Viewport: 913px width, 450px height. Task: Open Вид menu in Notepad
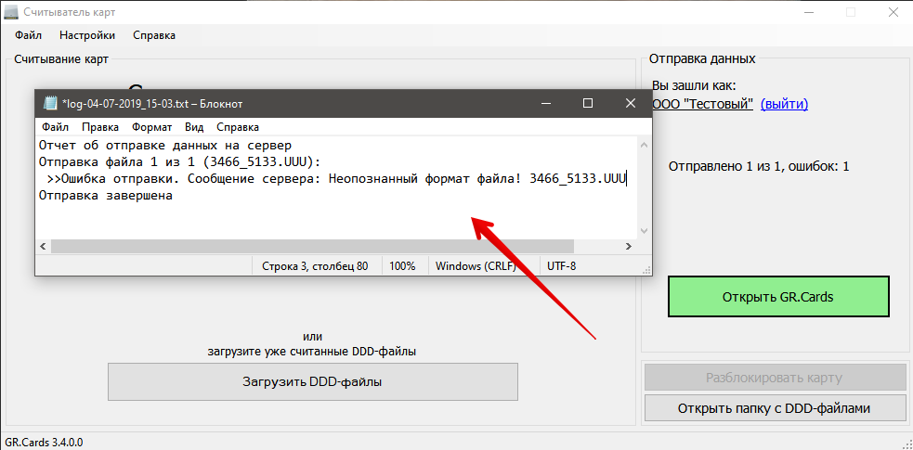[194, 127]
